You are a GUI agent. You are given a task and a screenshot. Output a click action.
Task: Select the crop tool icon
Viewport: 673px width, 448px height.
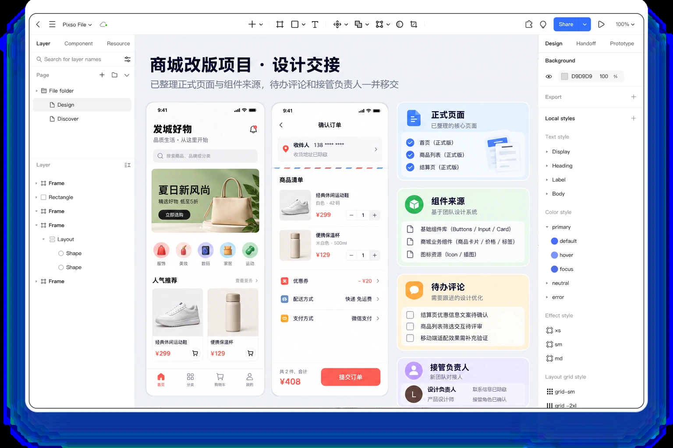coord(414,24)
